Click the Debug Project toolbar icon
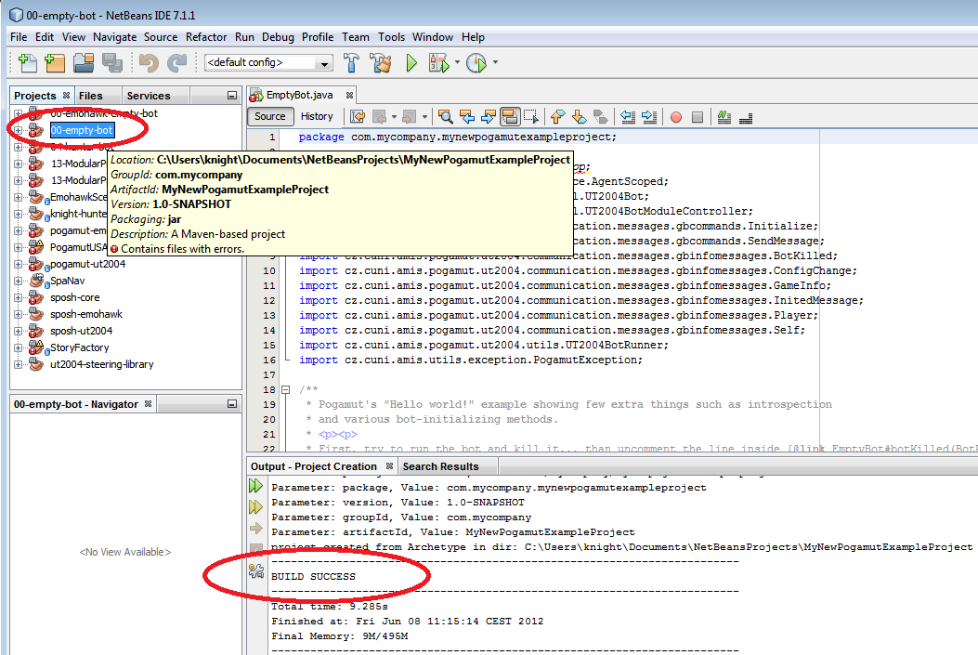The image size is (978, 655). pyautogui.click(x=439, y=62)
